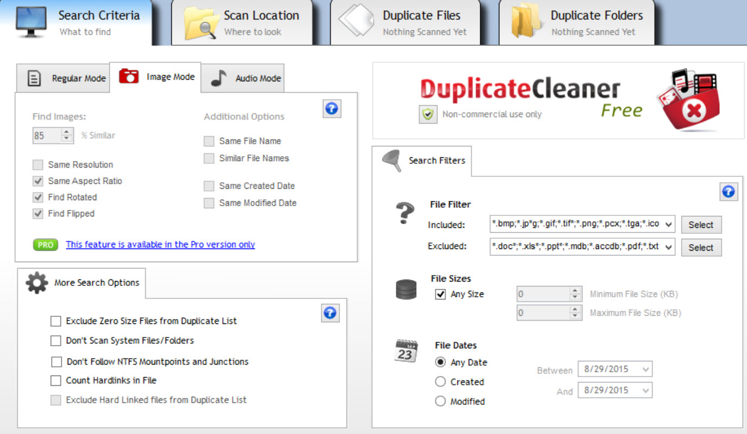Open the Between date dropdown

pos(645,369)
